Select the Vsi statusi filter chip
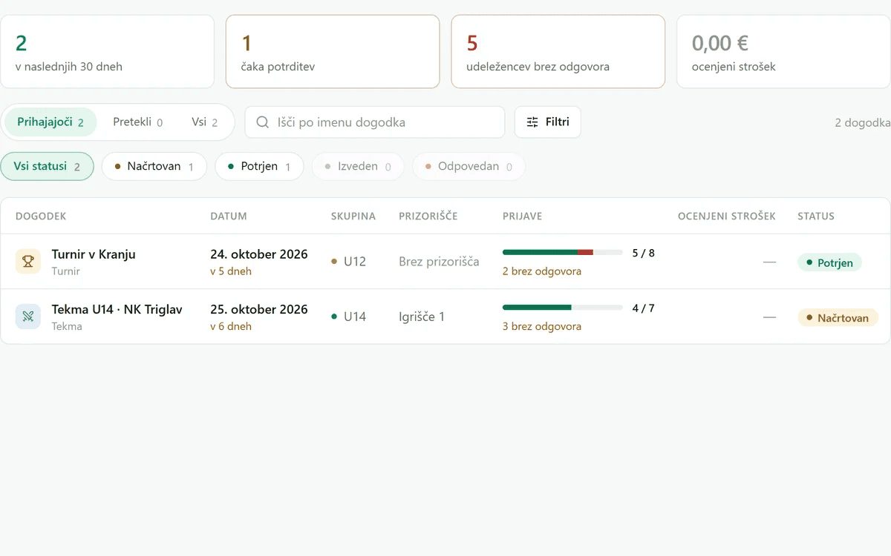Screen dimensions: 891x556 pyautogui.click(x=47, y=167)
